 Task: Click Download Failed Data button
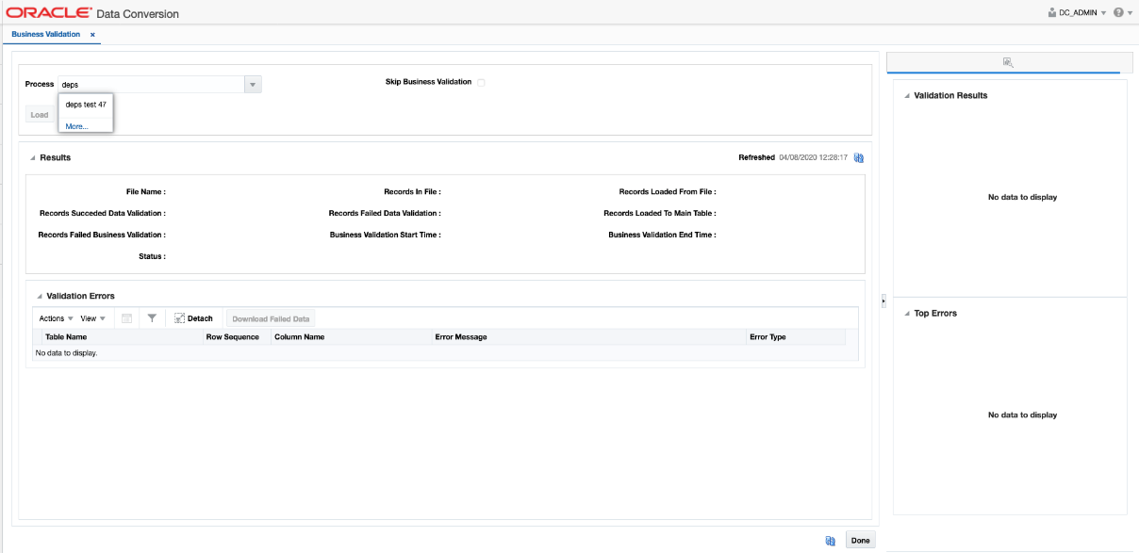click(x=271, y=319)
